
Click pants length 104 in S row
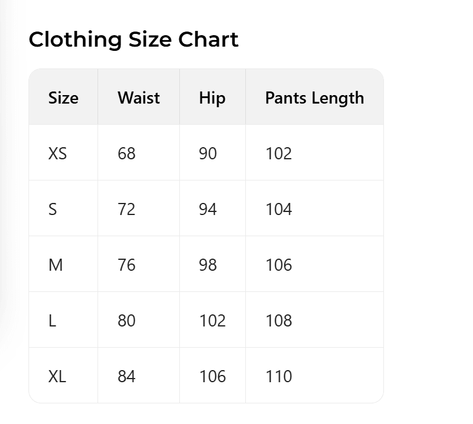(x=279, y=210)
